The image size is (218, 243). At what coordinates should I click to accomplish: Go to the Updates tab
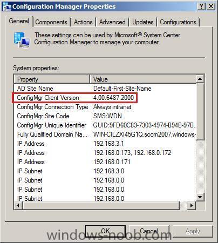tap(143, 22)
